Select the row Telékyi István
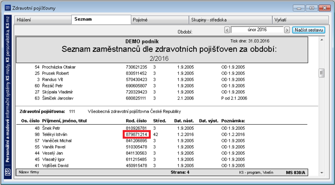 point(162,134)
